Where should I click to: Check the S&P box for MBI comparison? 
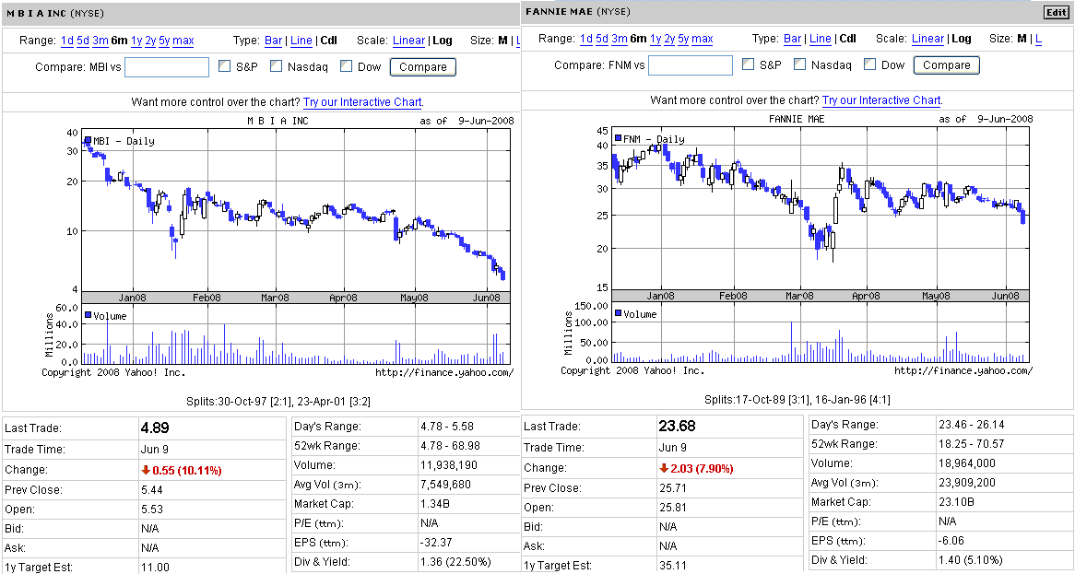(224, 65)
